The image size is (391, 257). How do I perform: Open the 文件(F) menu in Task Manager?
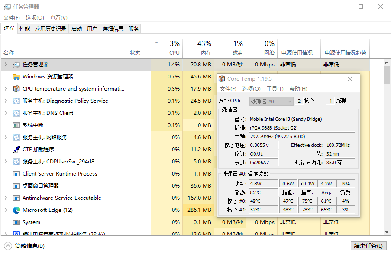(11, 18)
